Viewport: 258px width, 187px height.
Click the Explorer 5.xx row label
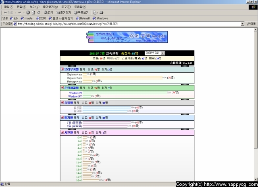tap(74, 78)
